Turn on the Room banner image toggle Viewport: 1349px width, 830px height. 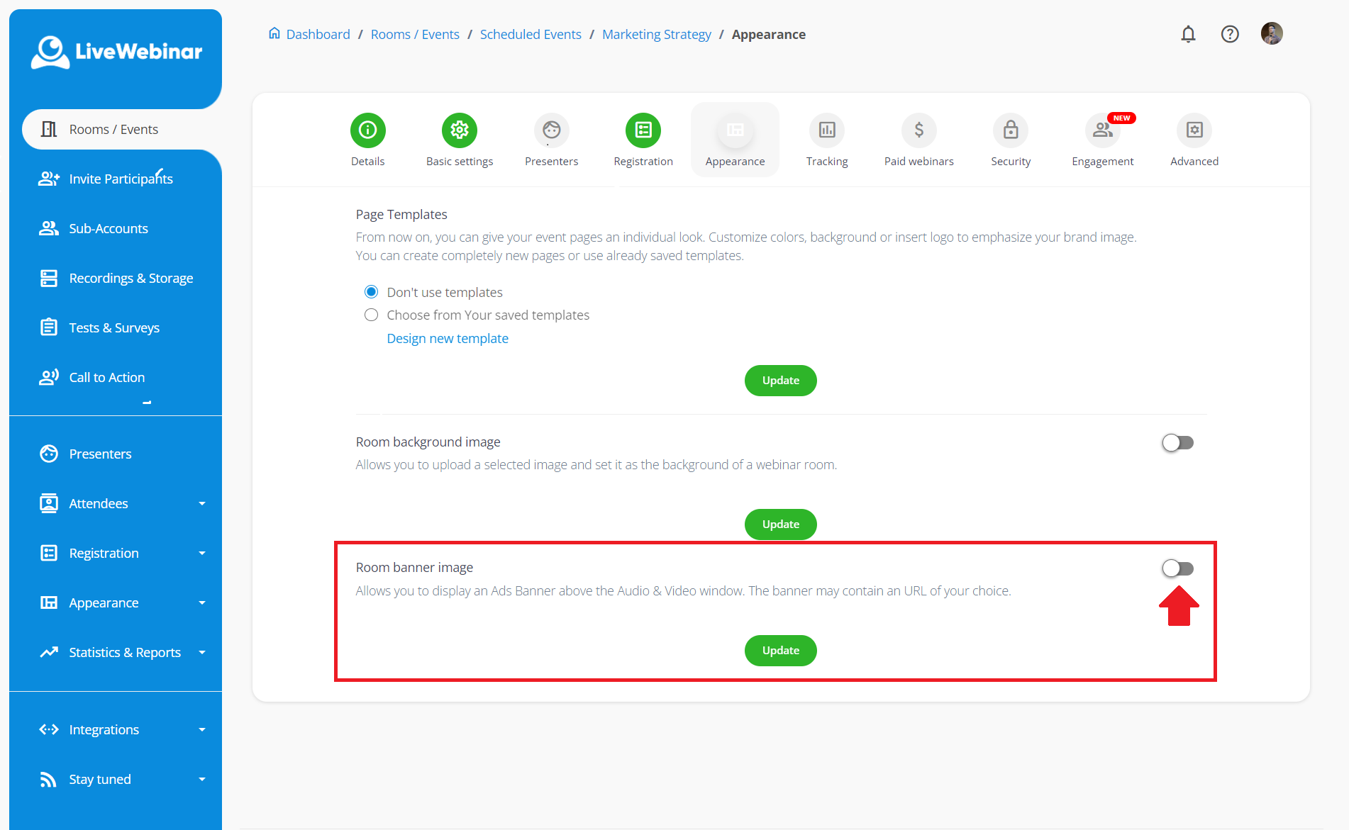click(x=1177, y=568)
